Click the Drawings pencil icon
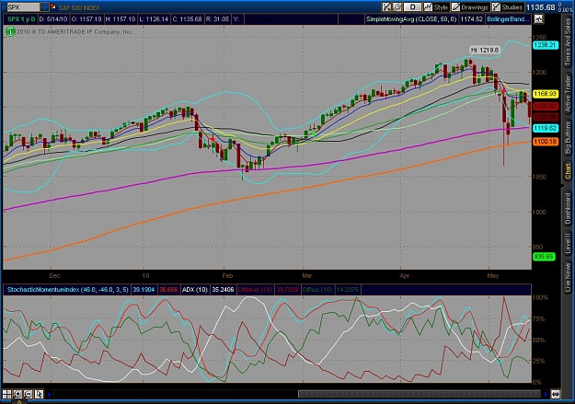Viewport: 575px width, 404px height. (x=455, y=7)
